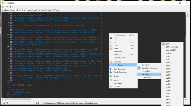Click the Options tools icon
191x106 pixels.
pos(111,86)
